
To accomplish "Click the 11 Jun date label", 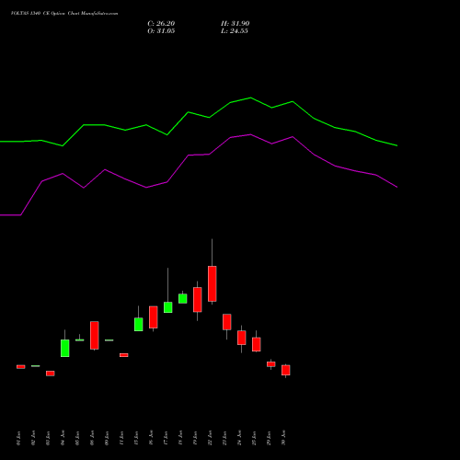I will tap(121, 438).
